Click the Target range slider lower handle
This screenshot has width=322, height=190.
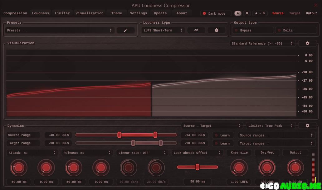133,143
